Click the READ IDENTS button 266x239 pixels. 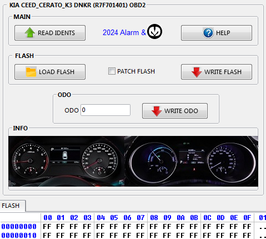pyautogui.click(x=50, y=33)
